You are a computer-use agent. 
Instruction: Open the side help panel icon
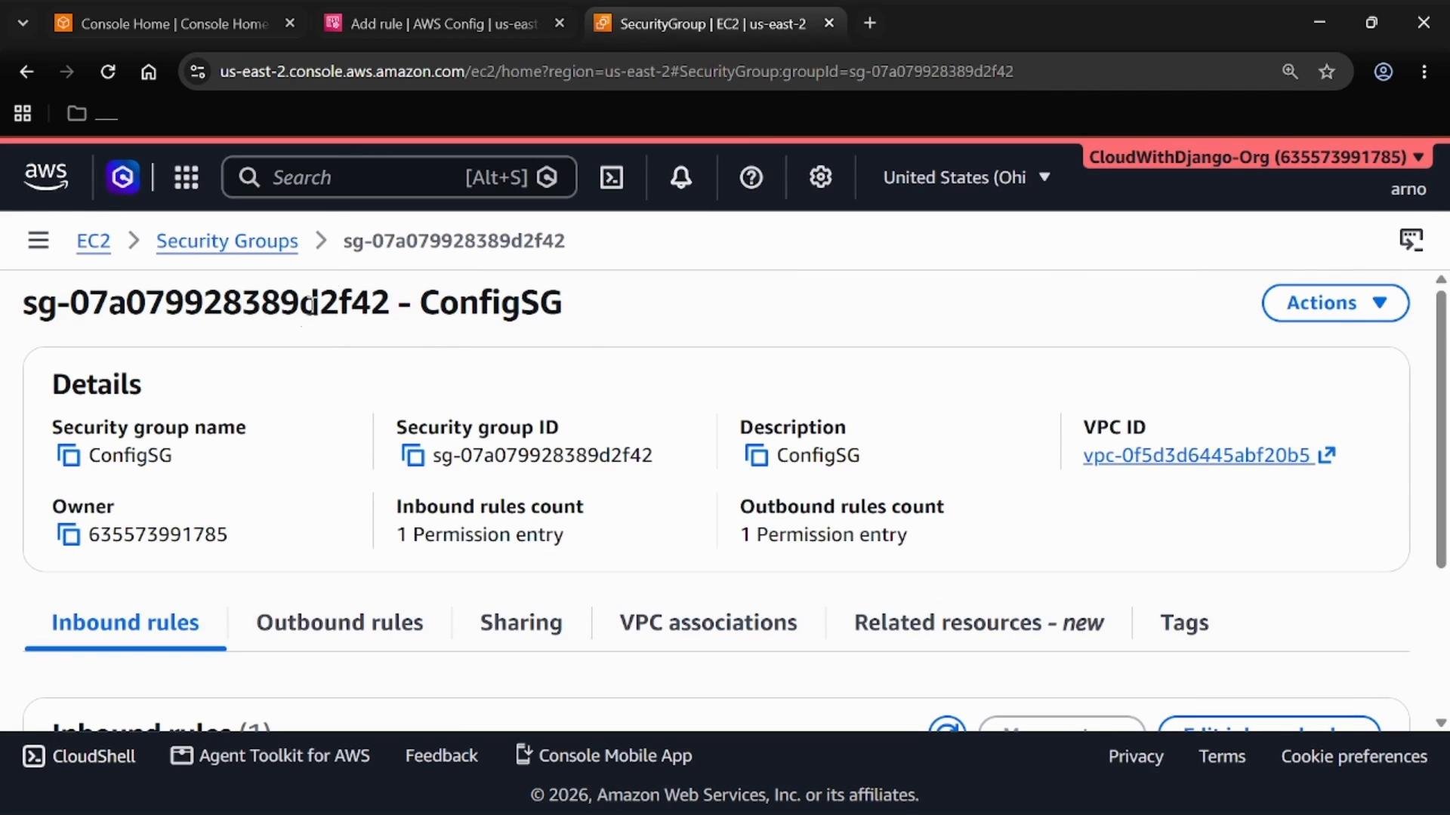point(1411,240)
